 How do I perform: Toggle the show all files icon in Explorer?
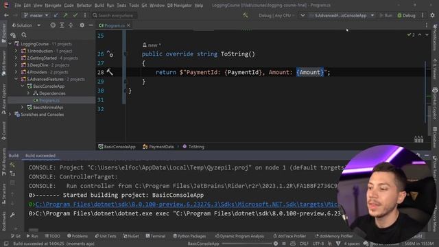[13, 35]
